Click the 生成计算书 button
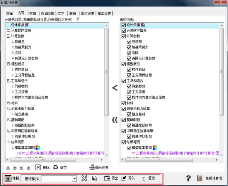This screenshot has width=228, height=186. point(210,178)
